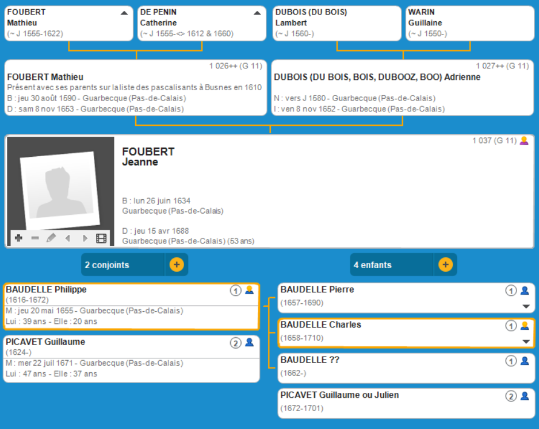Click the 4 enfants header
The image size is (539, 429).
click(x=391, y=265)
